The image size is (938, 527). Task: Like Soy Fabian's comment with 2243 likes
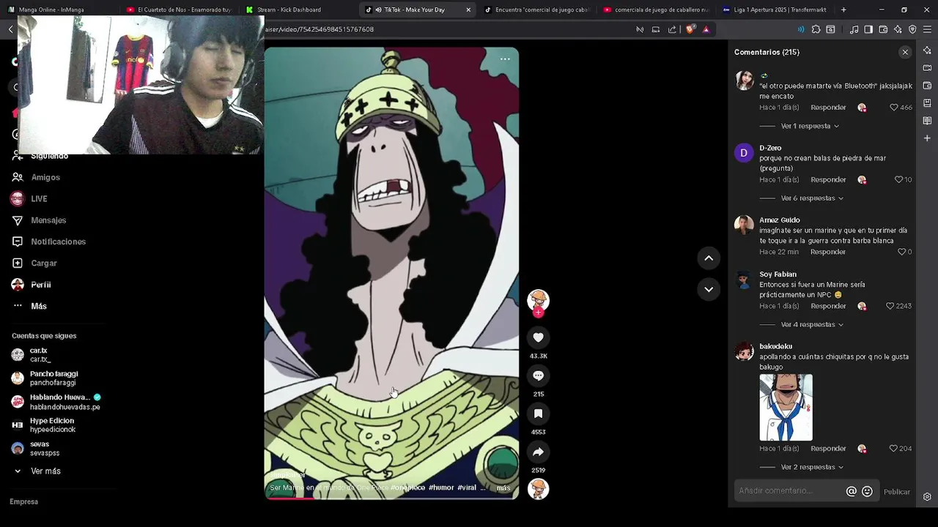(x=890, y=306)
